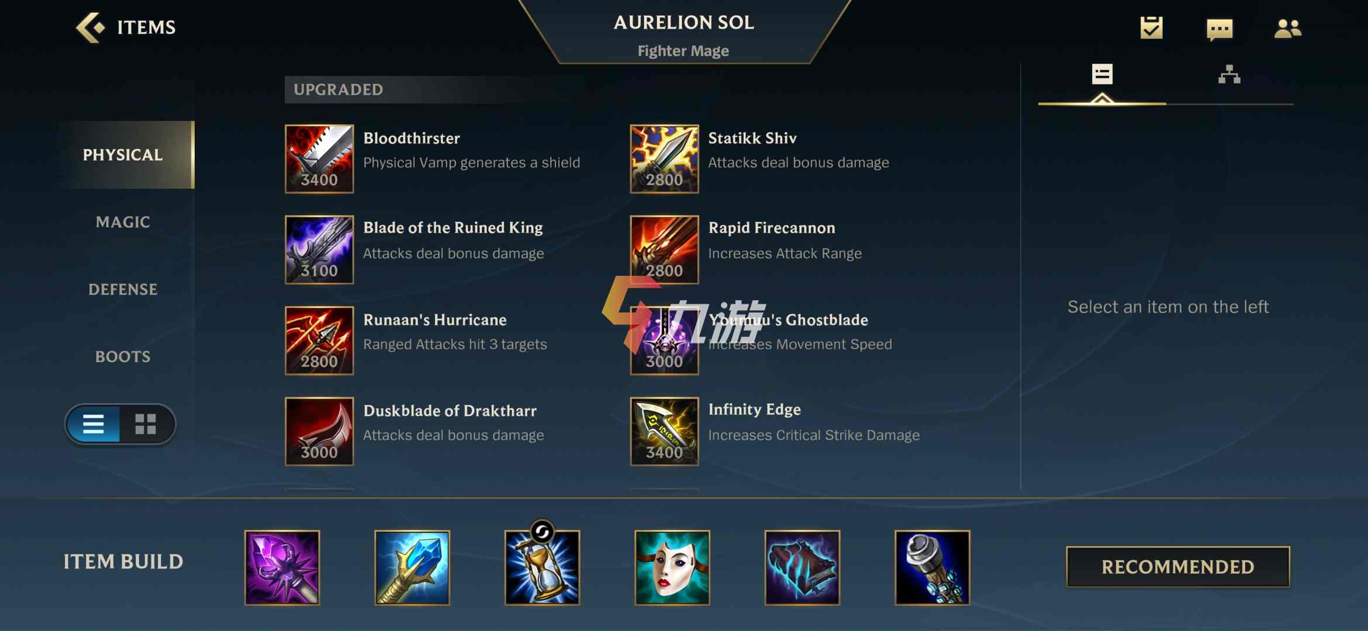
Task: Open the friends list icon
Action: [x=1287, y=29]
